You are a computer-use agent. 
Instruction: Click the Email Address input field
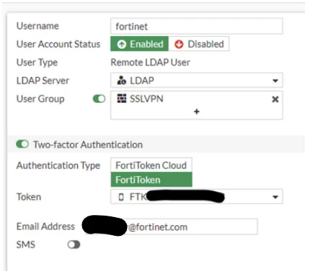[x=171, y=227]
